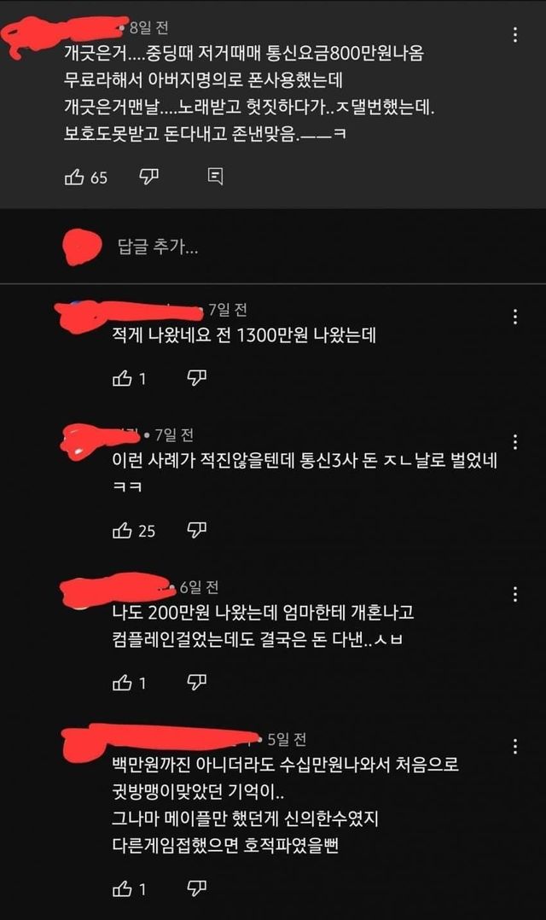Screen dimensions: 546x920
Task: Select the 65 like count on top comment
Action: coord(99,178)
